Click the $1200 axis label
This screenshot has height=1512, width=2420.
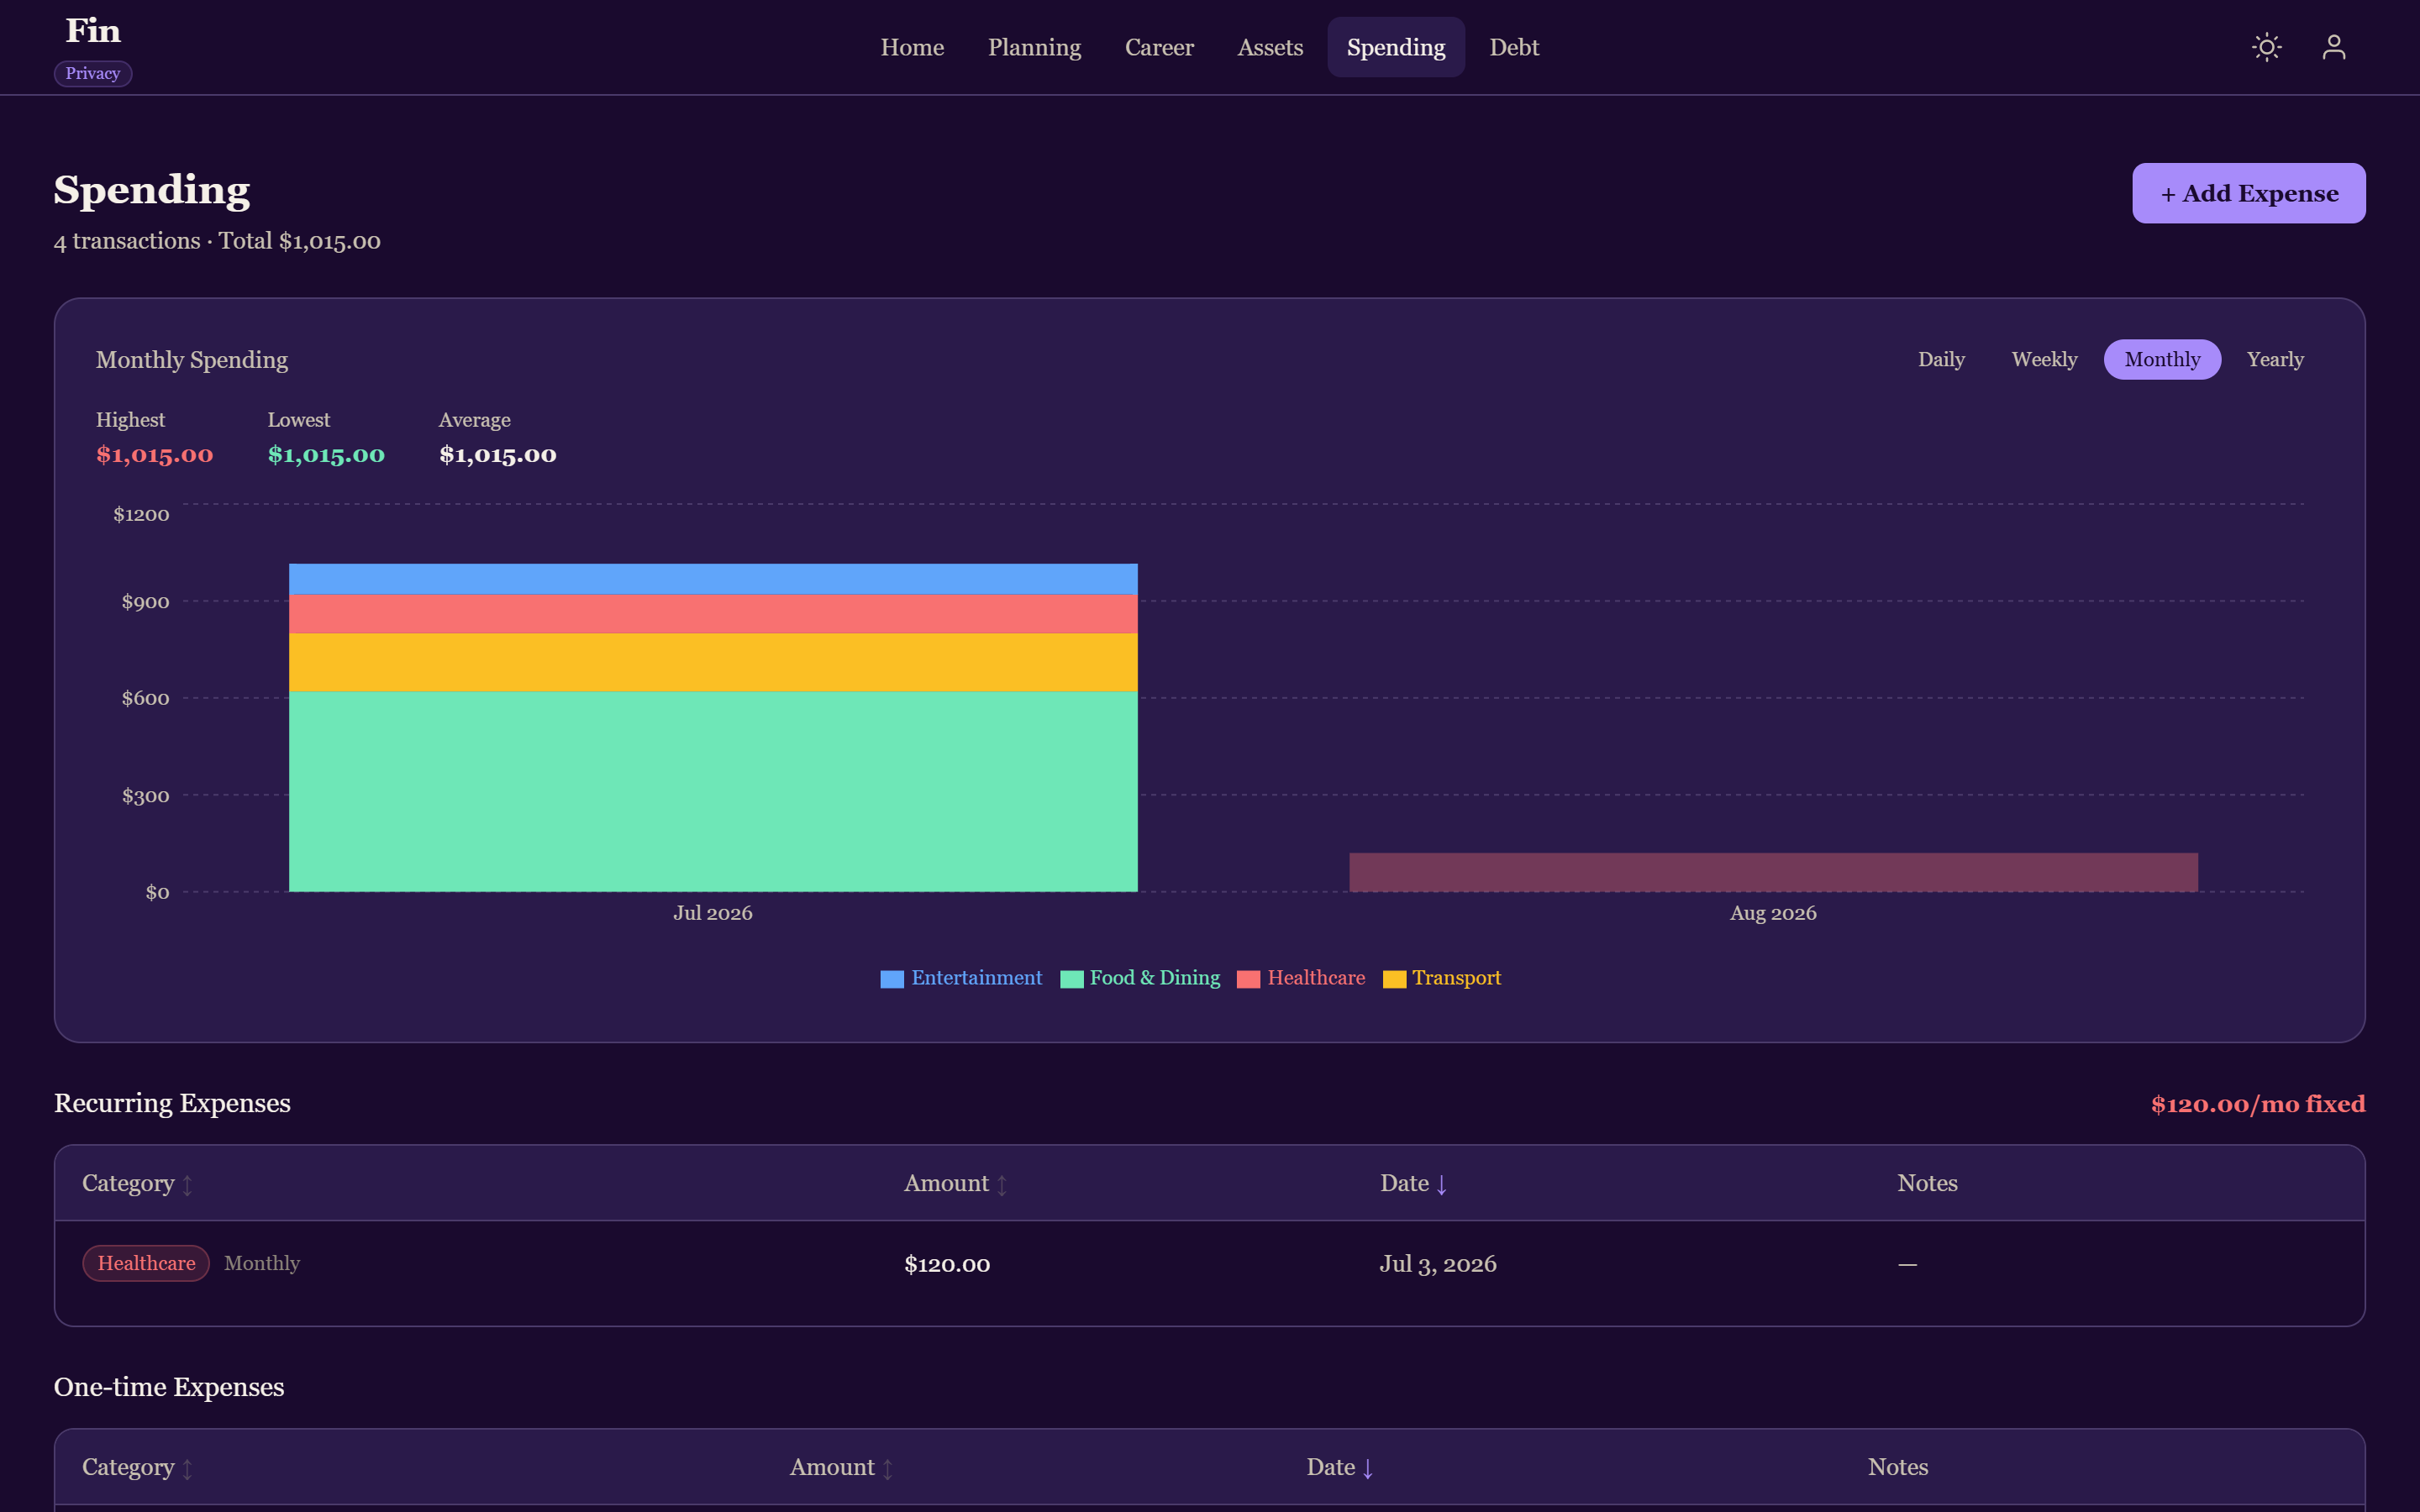click(x=141, y=514)
